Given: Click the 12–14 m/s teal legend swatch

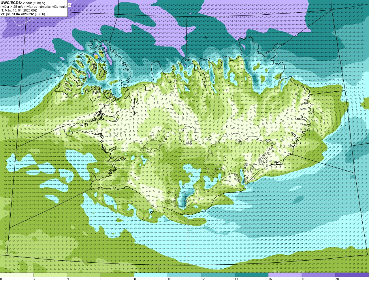Looking at the screenshot, I should coord(218,275).
